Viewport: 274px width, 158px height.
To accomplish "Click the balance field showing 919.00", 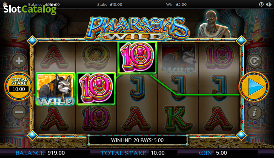I will [68, 153].
